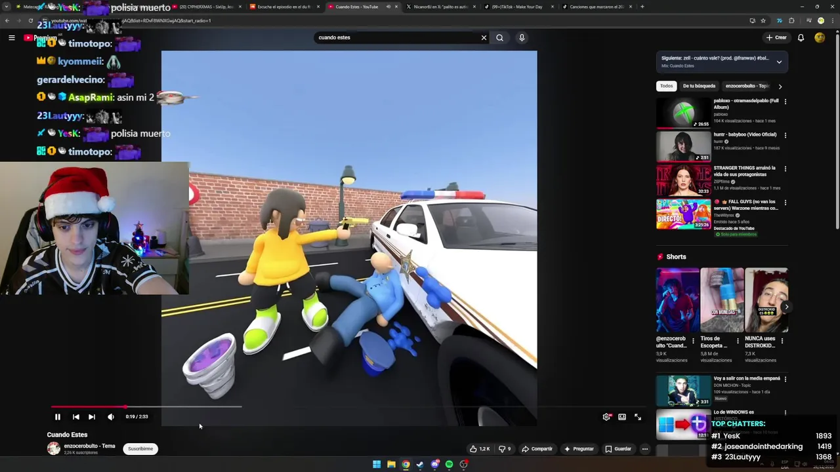The image size is (840, 472).
Task: Open the STRANGER THINGS video thumbnail
Action: click(683, 180)
